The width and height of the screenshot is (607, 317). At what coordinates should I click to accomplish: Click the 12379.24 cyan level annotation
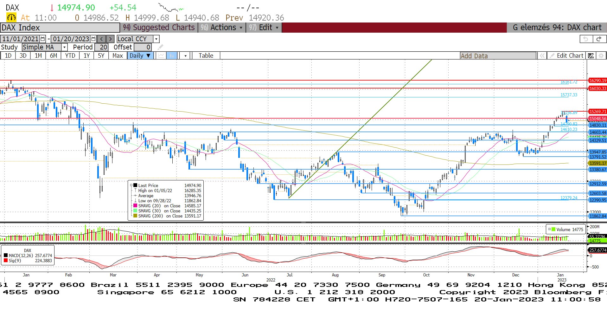569,198
